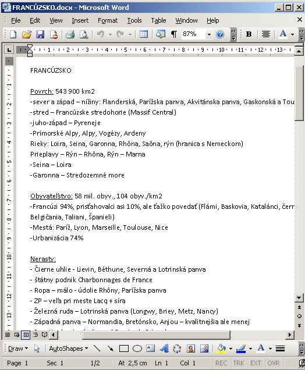Open the File menu
The image size is (305, 370).
coord(16,20)
